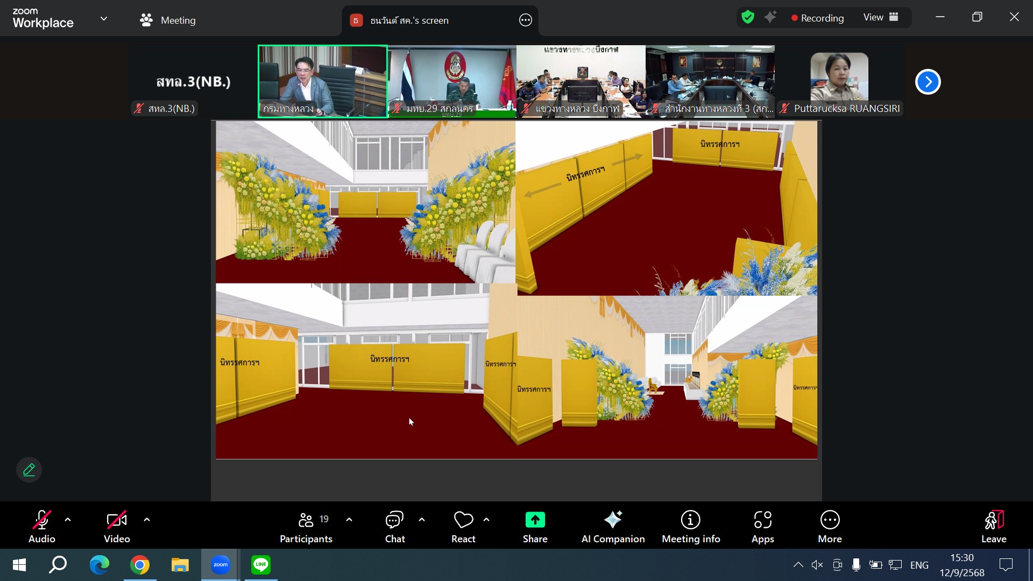Click the green annotate pencil icon
The image size is (1033, 581).
[29, 470]
